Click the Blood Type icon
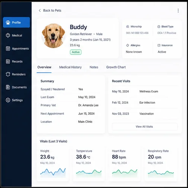Screen dimensions: 188x188 (x=159, y=26)
